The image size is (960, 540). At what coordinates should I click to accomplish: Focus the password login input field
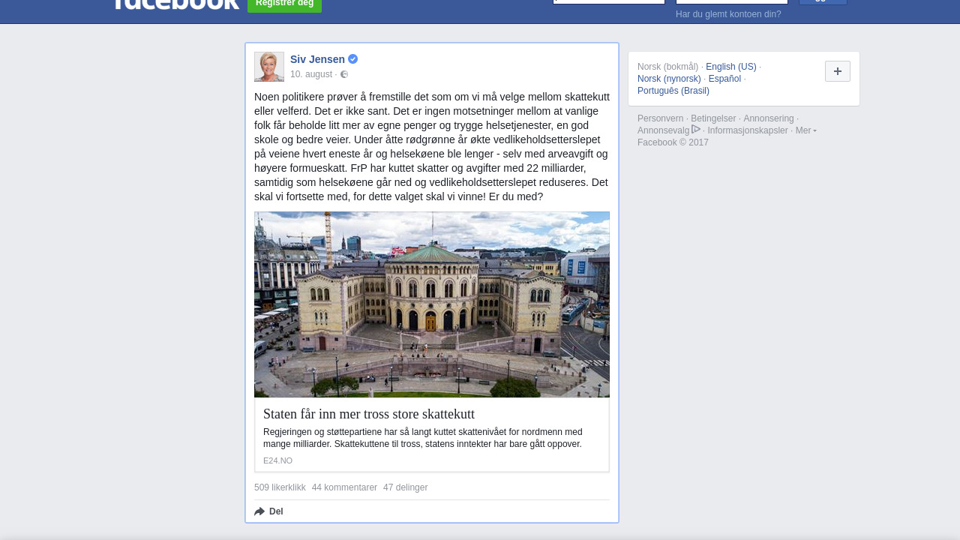tap(732, 1)
